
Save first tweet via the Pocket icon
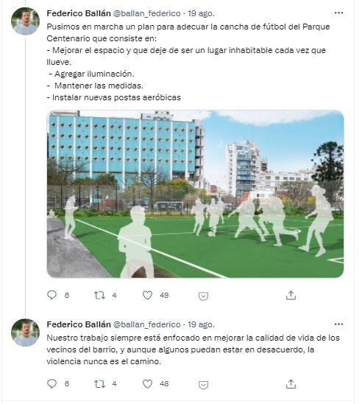pyautogui.click(x=203, y=296)
